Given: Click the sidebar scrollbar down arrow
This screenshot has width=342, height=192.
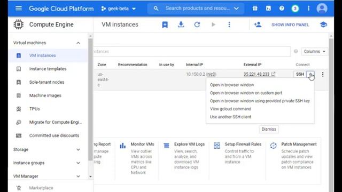Looking at the screenshot, I should (x=90, y=177).
